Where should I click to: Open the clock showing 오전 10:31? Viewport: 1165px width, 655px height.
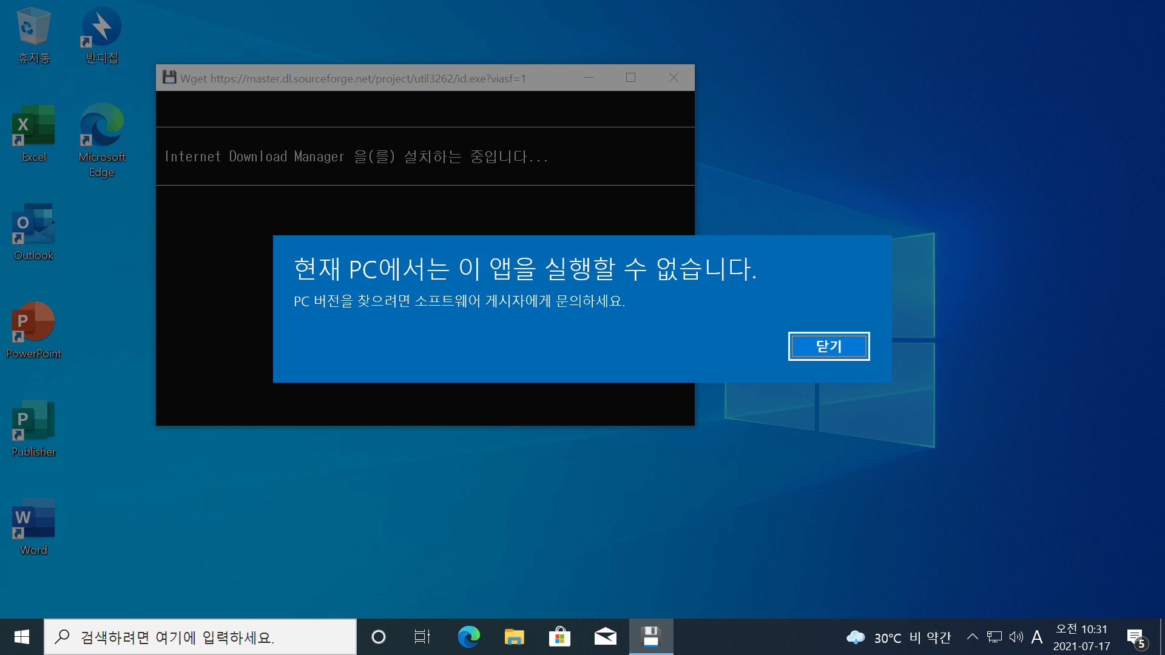[1082, 637]
